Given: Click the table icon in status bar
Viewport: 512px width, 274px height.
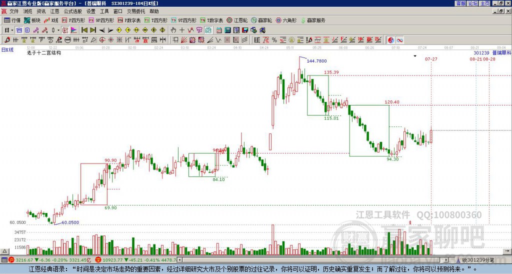Looking at the screenshot, I should coord(4,260).
